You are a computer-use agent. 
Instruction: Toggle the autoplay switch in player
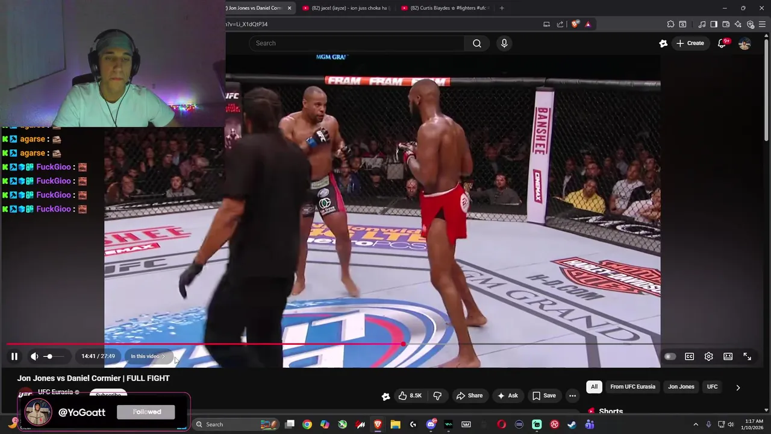point(669,356)
